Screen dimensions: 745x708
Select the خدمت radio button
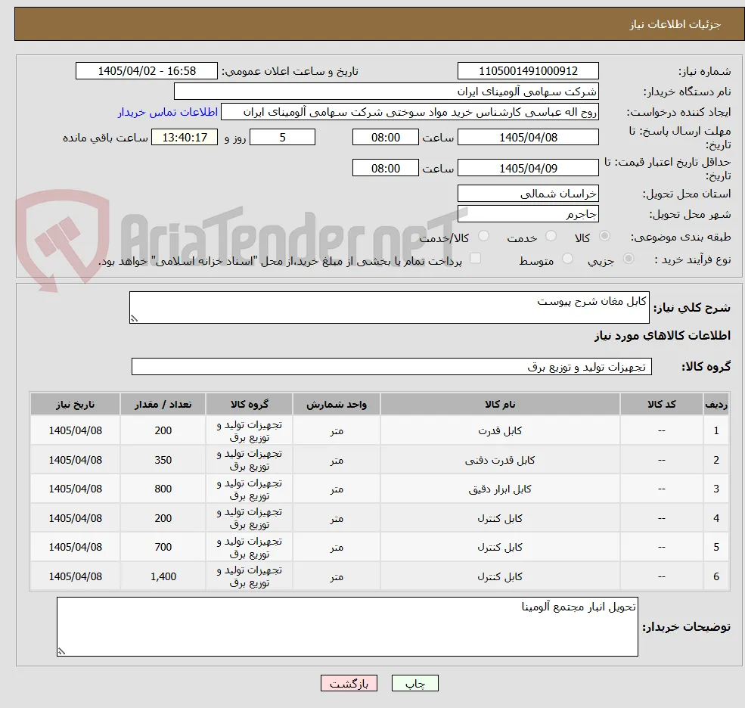(x=551, y=236)
